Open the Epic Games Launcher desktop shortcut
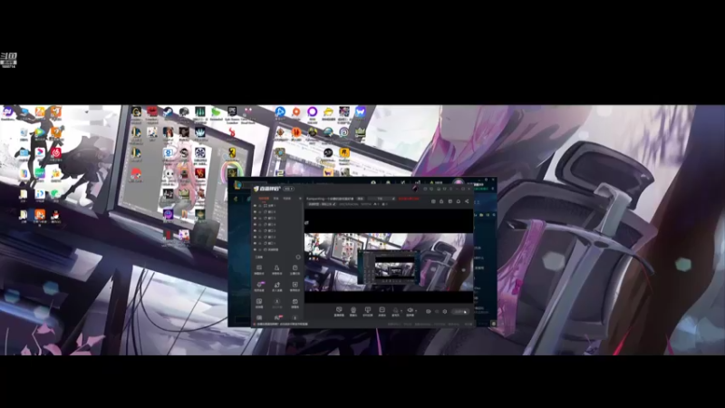 coord(232,112)
